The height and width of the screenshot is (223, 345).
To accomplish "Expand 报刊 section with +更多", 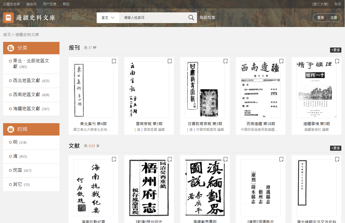I will point(335,50).
